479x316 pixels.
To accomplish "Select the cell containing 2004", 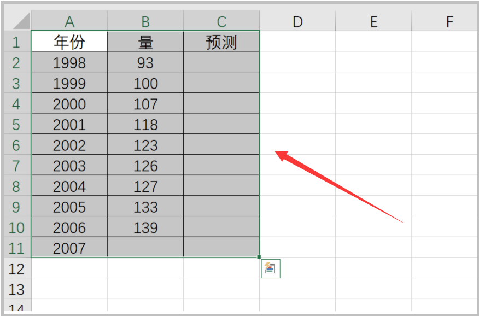I will 69,186.
